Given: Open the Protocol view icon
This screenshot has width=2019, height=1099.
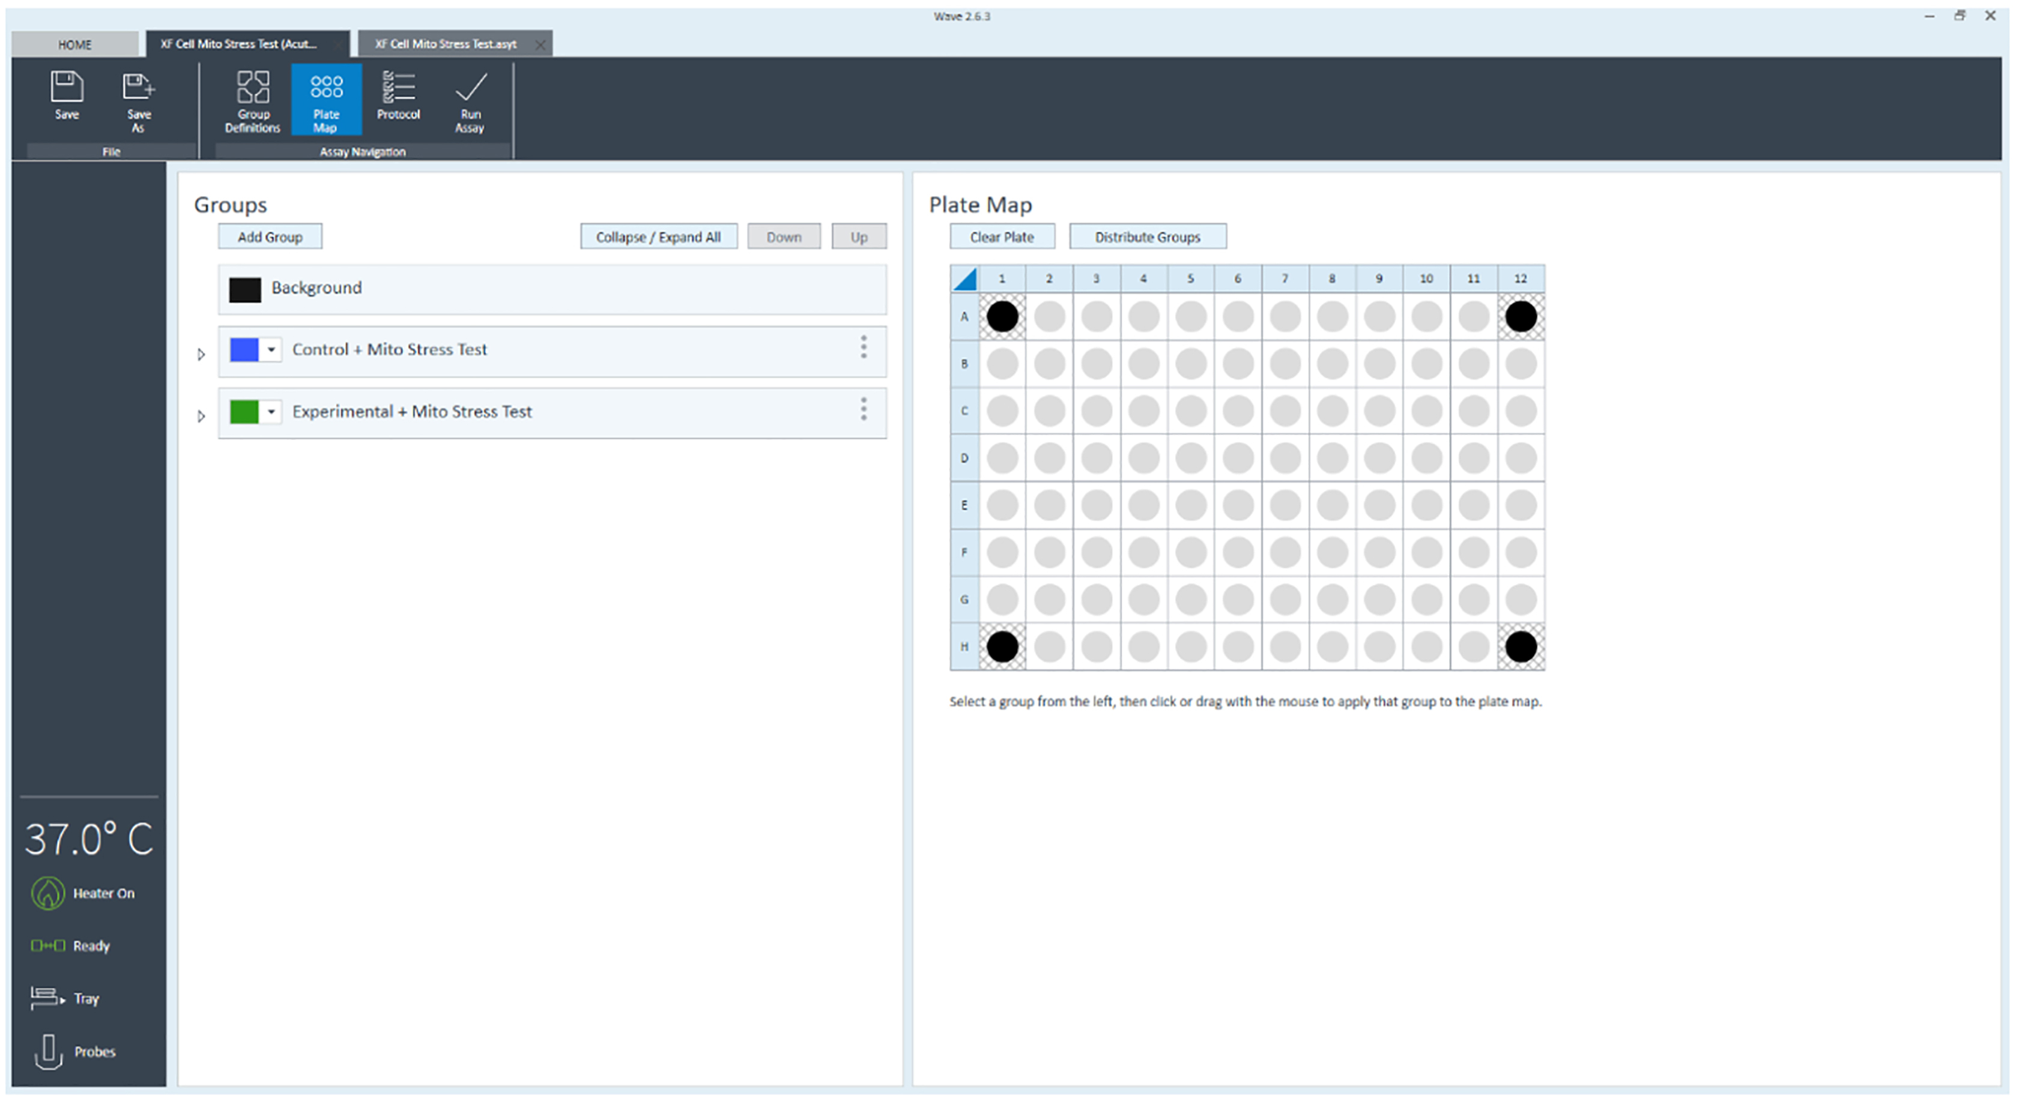Looking at the screenshot, I should point(398,87).
